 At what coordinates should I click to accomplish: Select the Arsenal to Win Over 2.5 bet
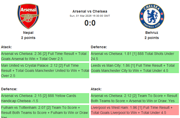(x=45, y=56)
